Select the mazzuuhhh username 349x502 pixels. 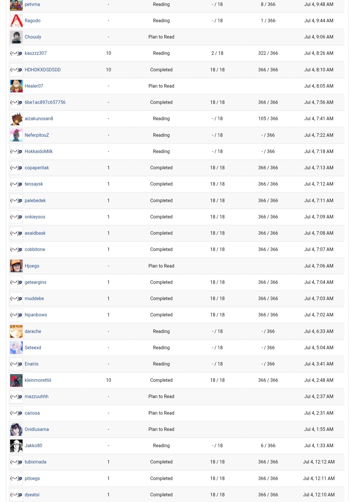point(37,396)
